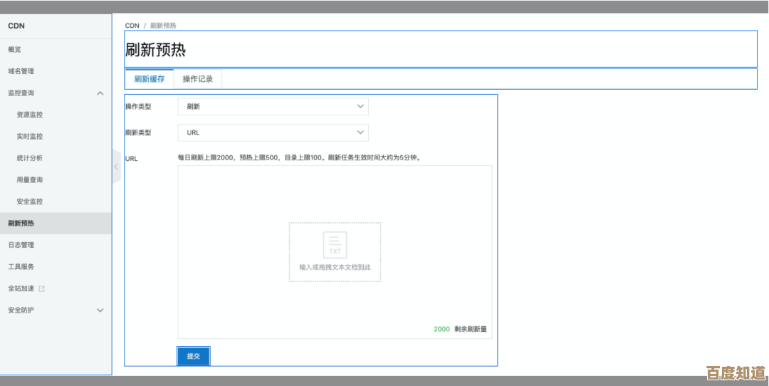Switch to the 操作记录 tab
The height and width of the screenshot is (386, 769).
click(197, 79)
